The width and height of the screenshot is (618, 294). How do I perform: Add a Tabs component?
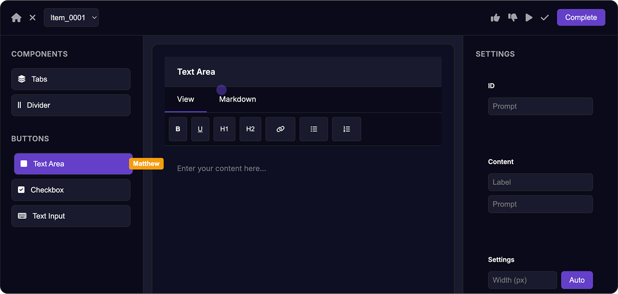[71, 79]
